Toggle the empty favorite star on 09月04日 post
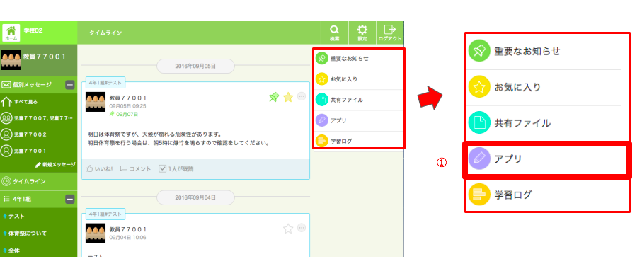 288,229
